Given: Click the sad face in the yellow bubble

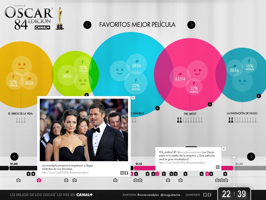Looking at the screenshot, I should 22,66.
